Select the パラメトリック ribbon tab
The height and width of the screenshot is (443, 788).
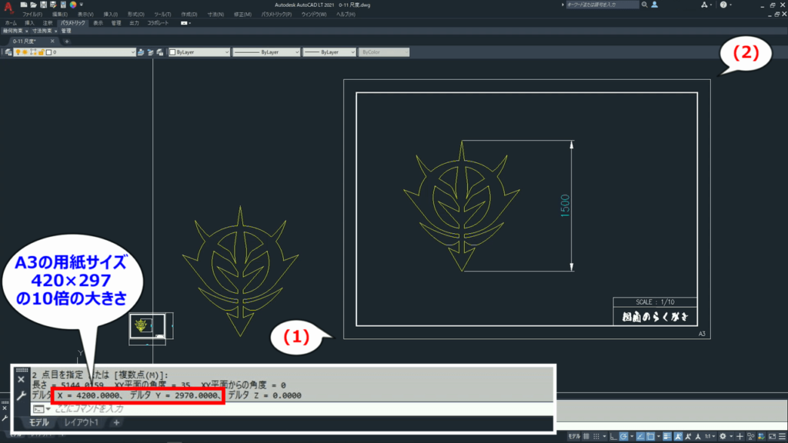(x=73, y=23)
